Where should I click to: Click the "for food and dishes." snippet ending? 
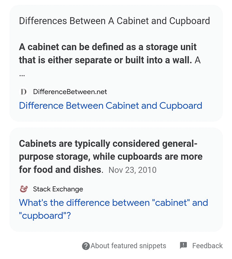click(61, 170)
